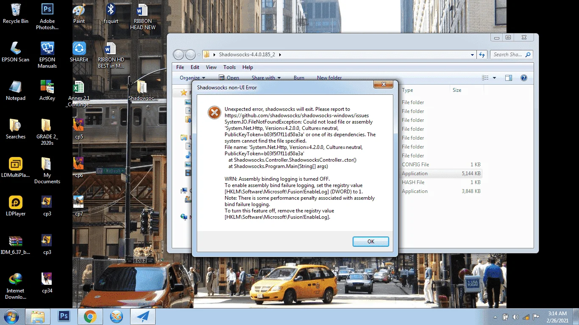Expand the address bar history dropdown arrow
The image size is (579, 325).
(x=473, y=55)
